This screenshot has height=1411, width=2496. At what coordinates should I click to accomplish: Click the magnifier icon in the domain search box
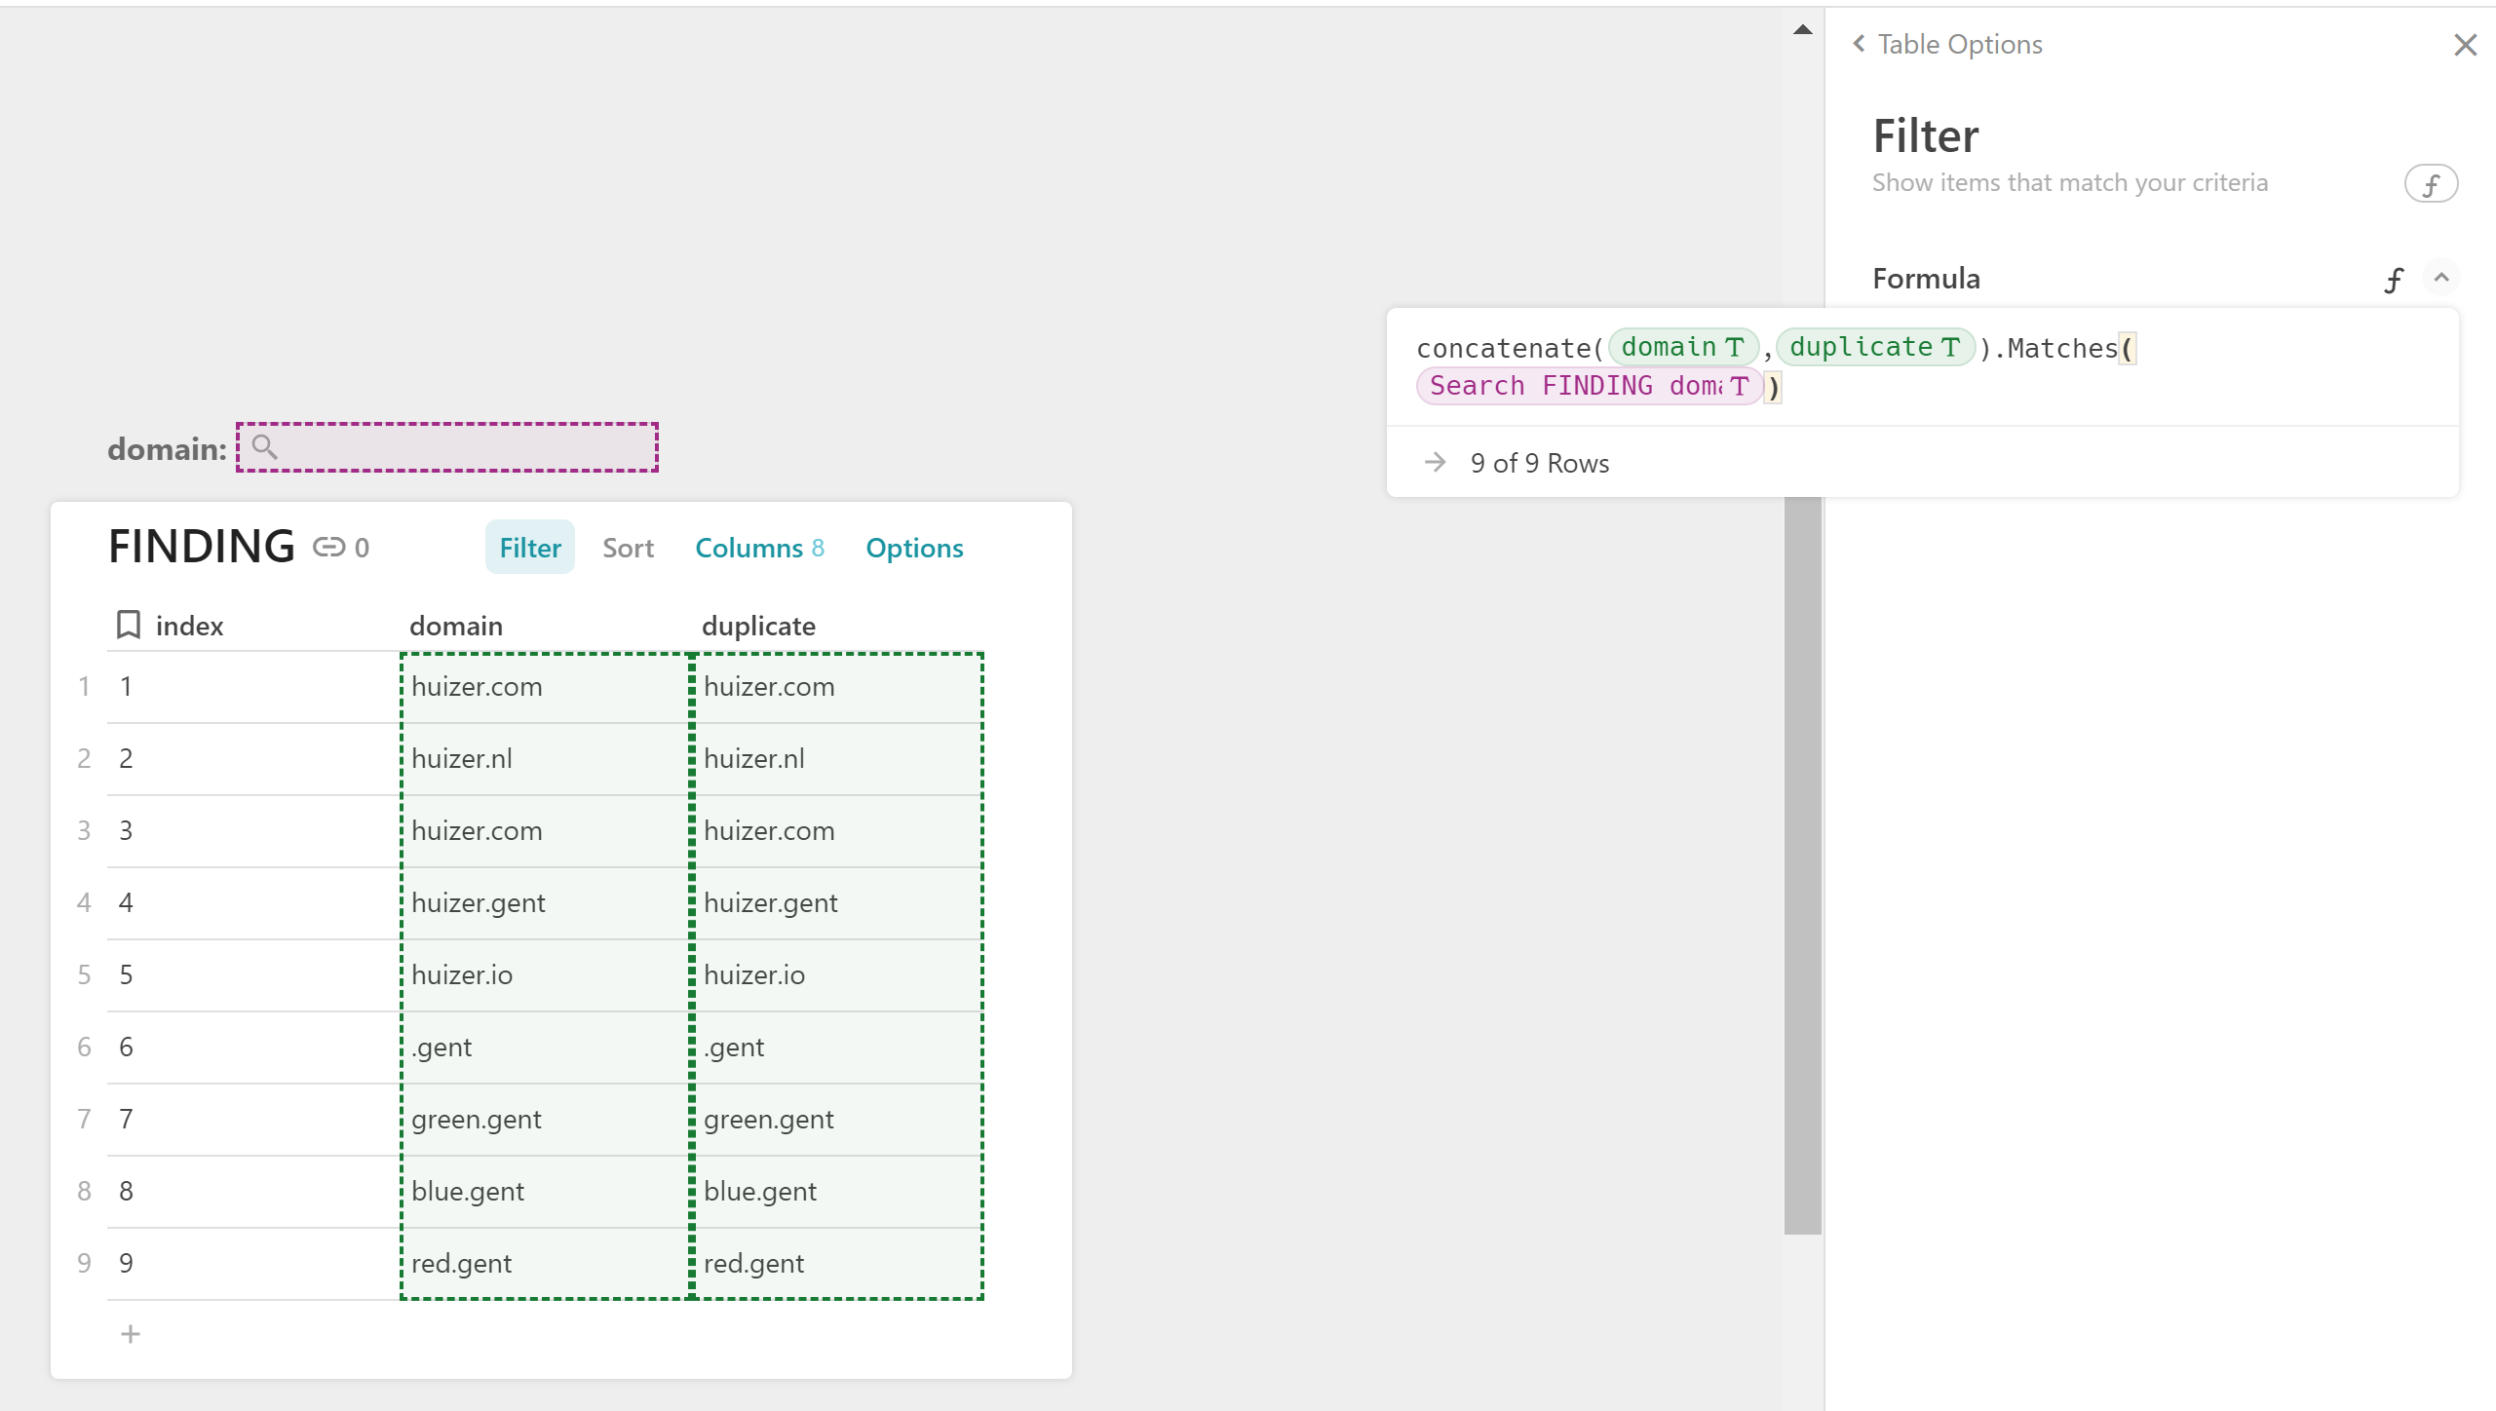click(x=264, y=447)
